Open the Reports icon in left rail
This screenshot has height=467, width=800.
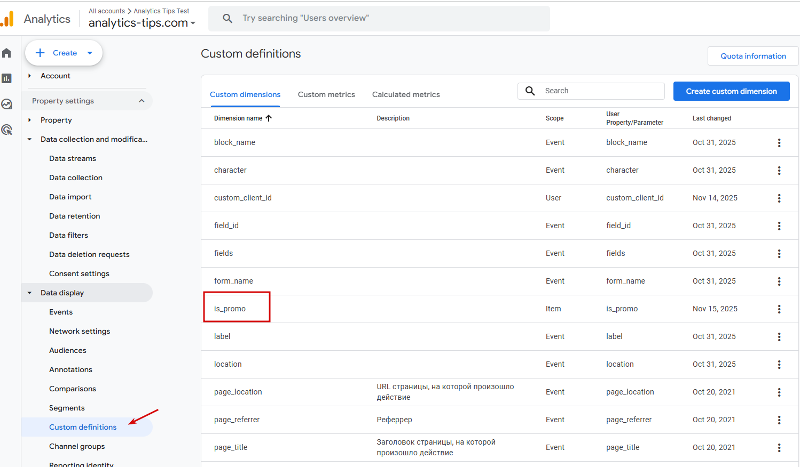pos(6,78)
